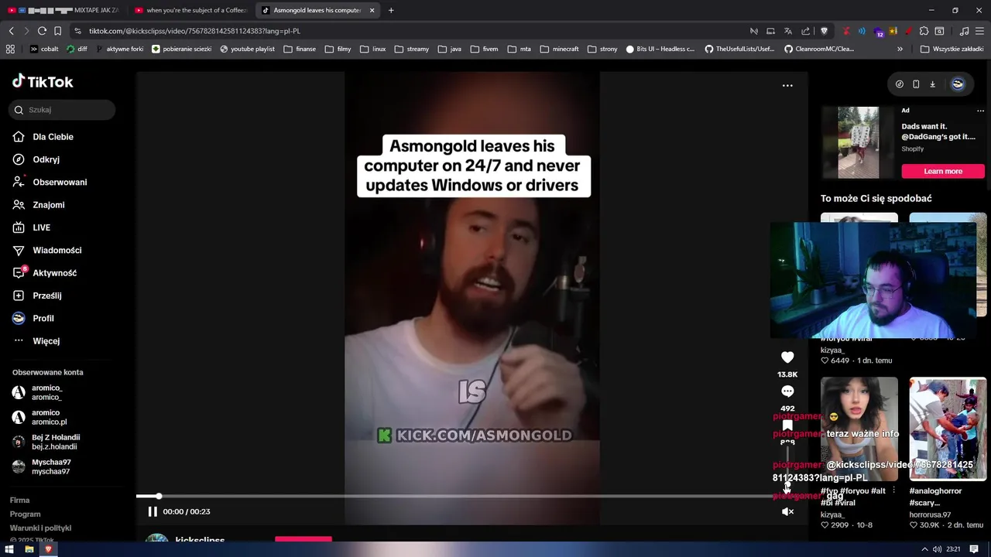Click the Brave taskbar icon
The height and width of the screenshot is (557, 991).
pyautogui.click(x=48, y=549)
